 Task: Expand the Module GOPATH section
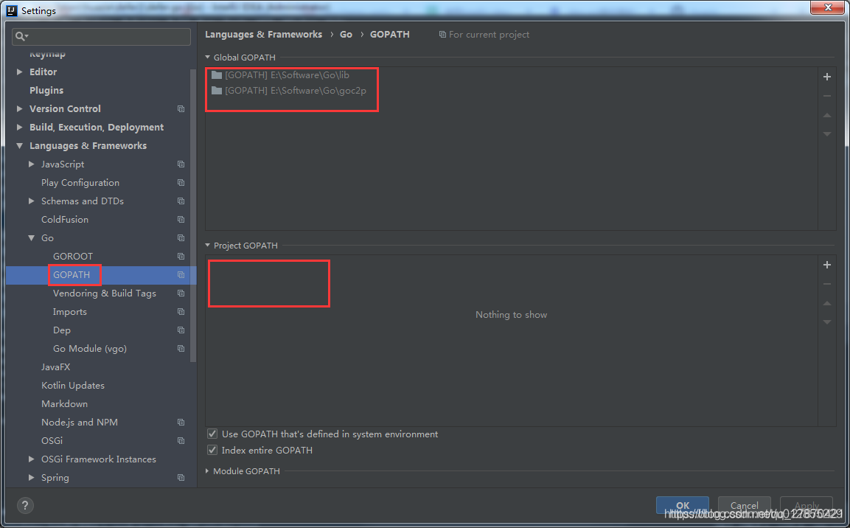click(x=208, y=471)
